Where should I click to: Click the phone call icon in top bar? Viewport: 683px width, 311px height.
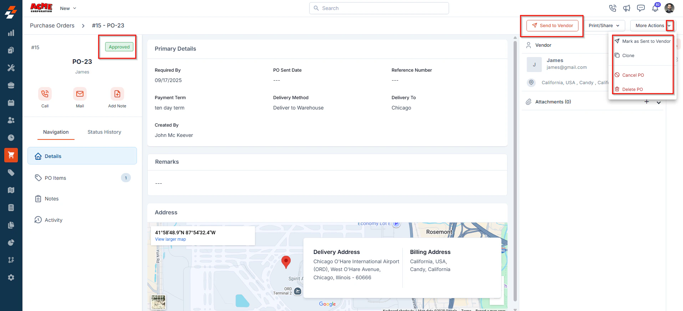click(613, 8)
